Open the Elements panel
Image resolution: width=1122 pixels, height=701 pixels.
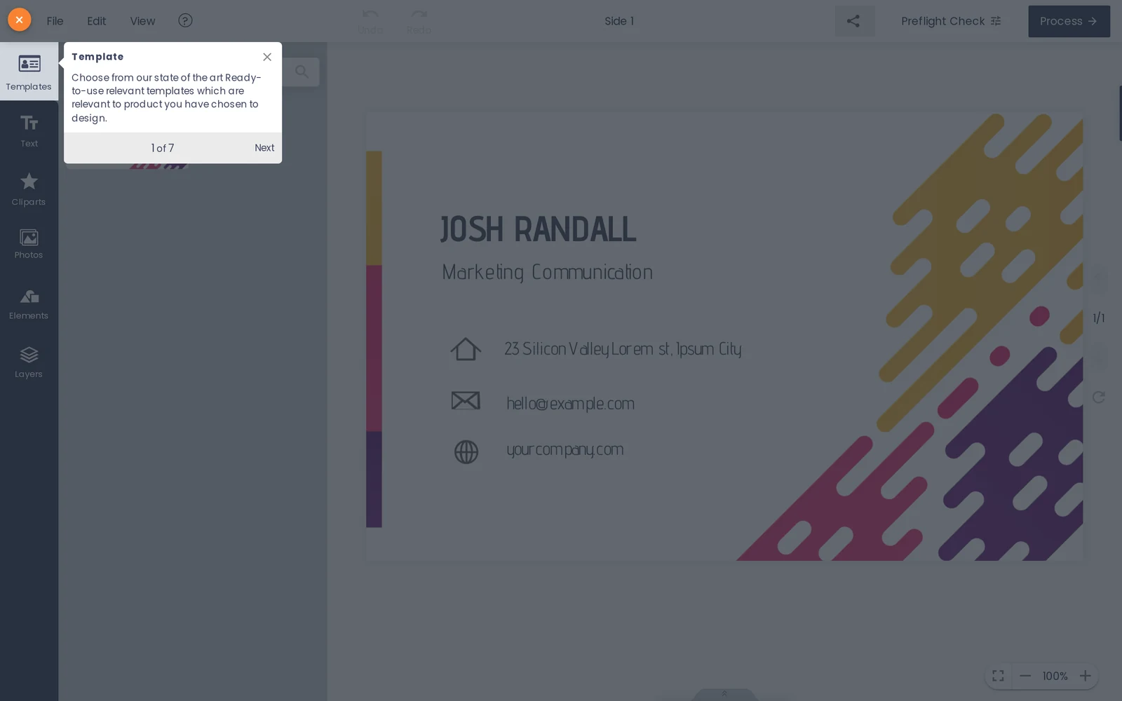[x=29, y=304]
